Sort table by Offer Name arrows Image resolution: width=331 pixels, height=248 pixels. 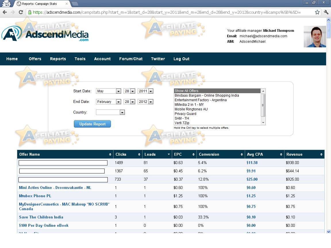(x=110, y=155)
